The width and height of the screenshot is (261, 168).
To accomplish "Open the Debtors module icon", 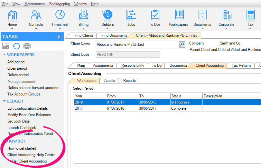I will 107,15.
